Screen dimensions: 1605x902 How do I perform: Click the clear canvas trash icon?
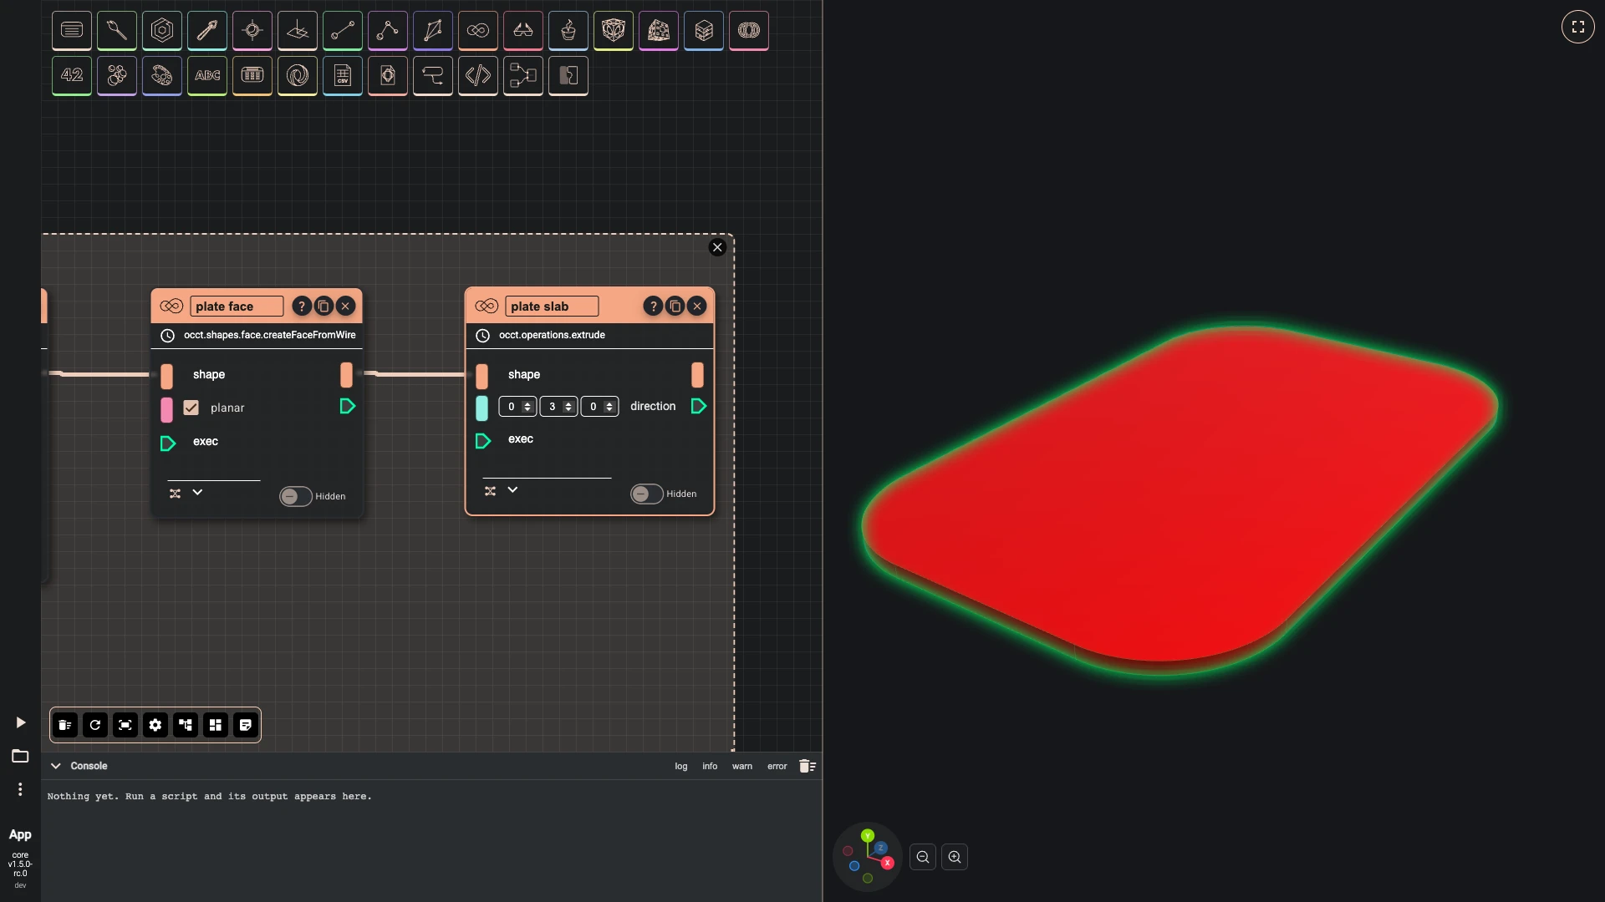pyautogui.click(x=65, y=725)
